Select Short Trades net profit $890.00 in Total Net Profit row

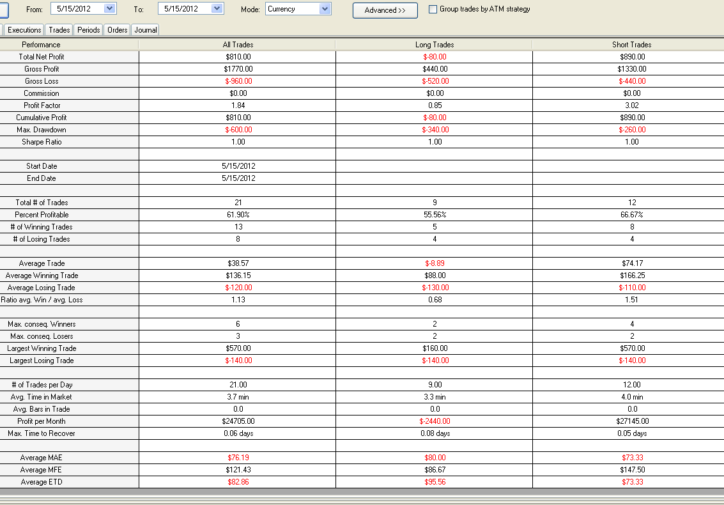[633, 57]
